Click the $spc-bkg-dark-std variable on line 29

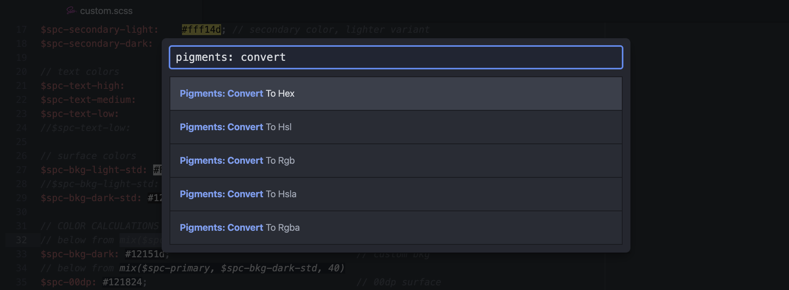(x=91, y=198)
